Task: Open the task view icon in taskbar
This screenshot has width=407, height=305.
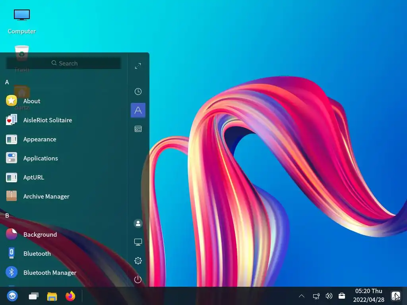Action: (34, 296)
